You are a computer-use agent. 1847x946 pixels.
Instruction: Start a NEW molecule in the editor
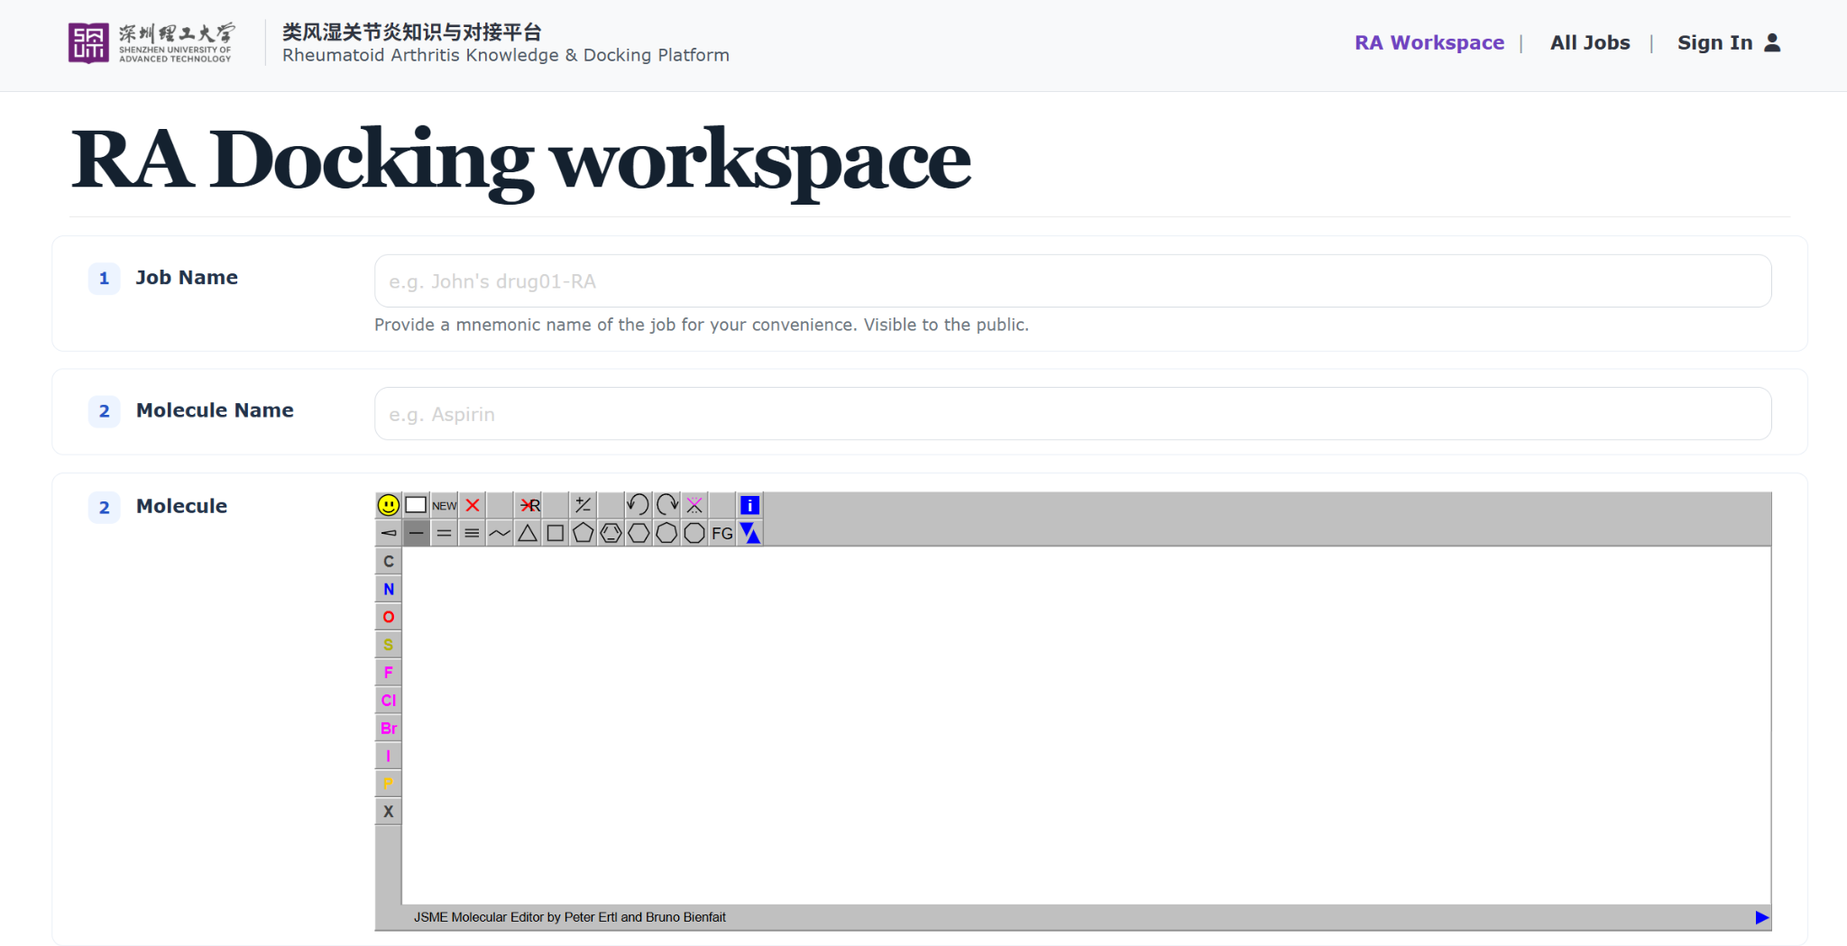point(445,505)
